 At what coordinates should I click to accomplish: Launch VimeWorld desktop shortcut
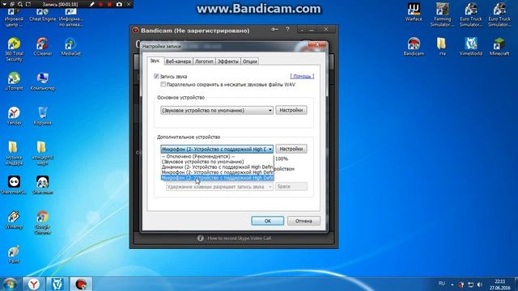(470, 47)
